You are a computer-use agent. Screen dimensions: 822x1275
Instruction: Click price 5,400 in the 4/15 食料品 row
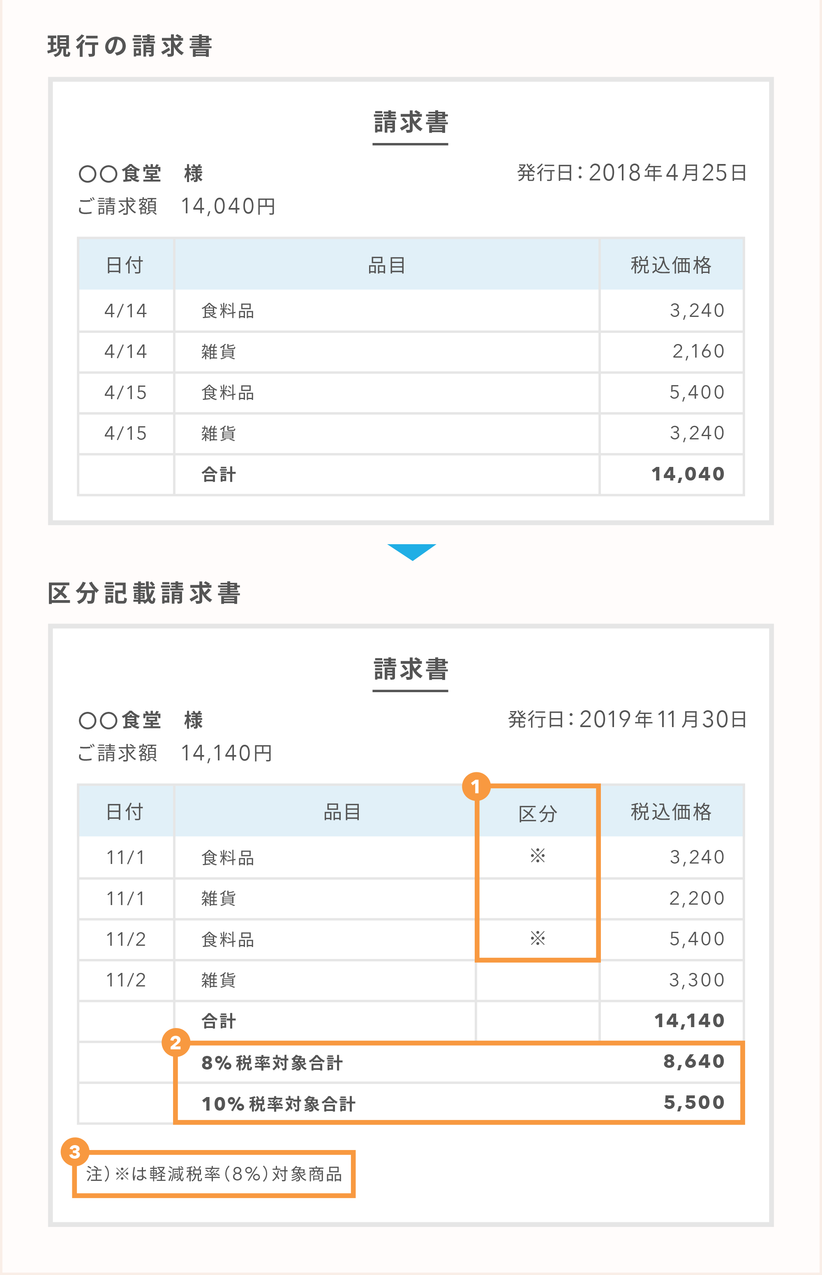tap(697, 392)
